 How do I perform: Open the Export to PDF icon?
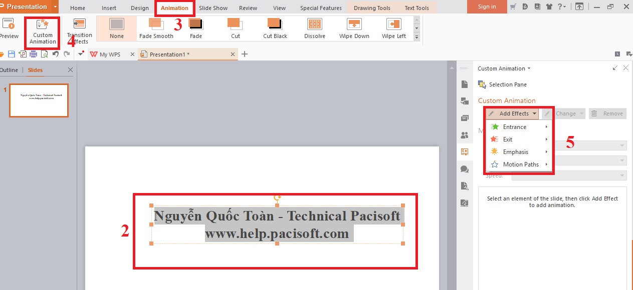pos(23,54)
